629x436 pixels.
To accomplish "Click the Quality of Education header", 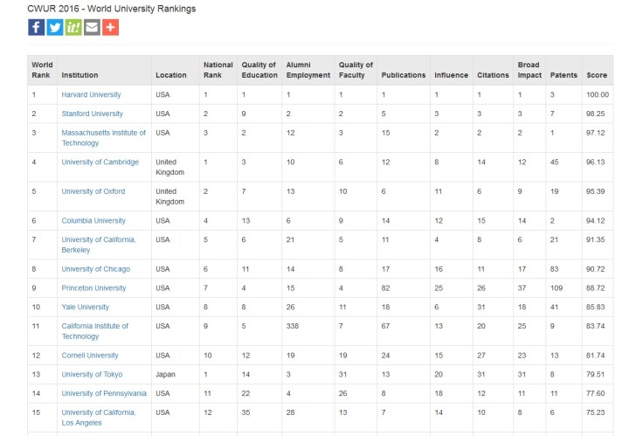I will pos(259,70).
